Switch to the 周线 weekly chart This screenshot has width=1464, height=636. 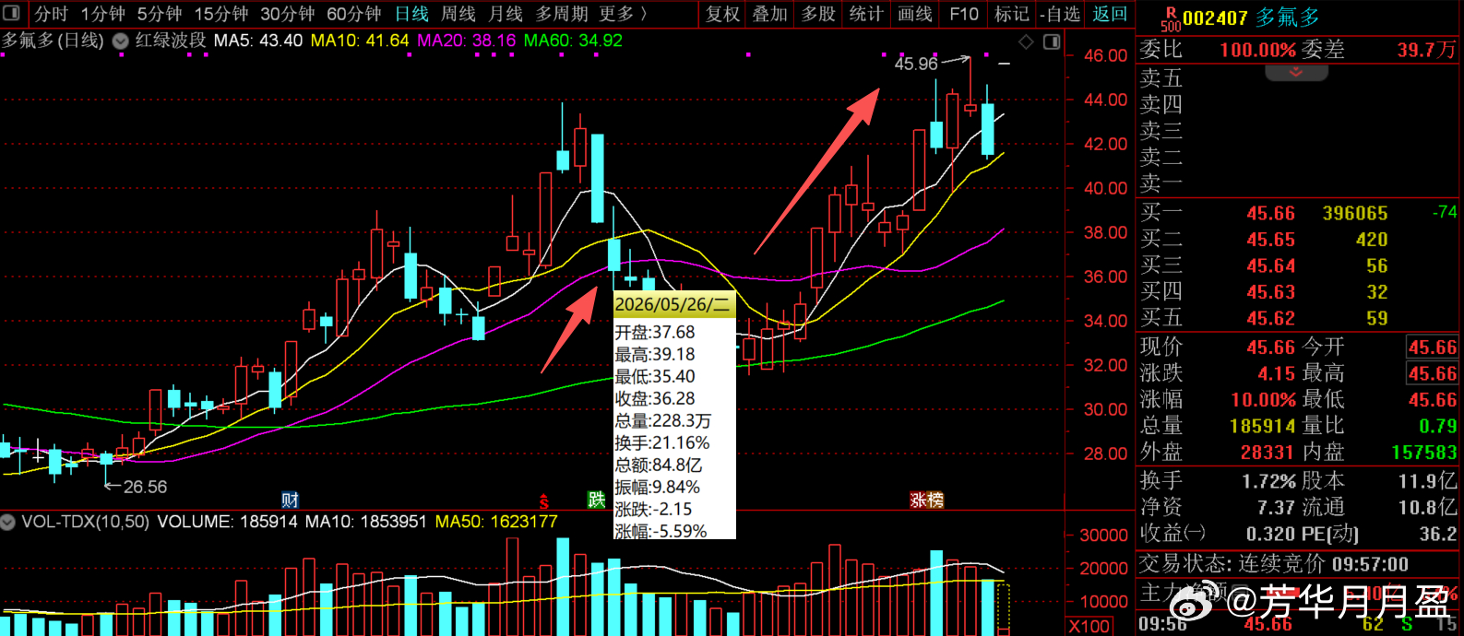458,14
